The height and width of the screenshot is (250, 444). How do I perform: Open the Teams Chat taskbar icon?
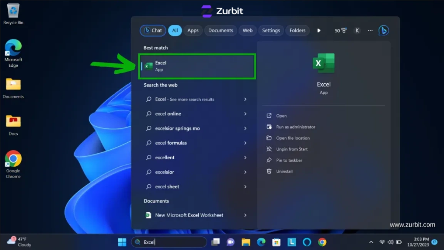pyautogui.click(x=231, y=242)
